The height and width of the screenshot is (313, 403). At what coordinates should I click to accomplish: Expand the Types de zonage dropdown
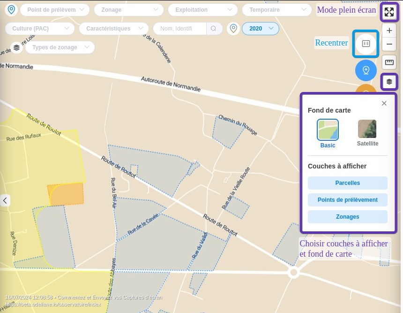point(60,47)
